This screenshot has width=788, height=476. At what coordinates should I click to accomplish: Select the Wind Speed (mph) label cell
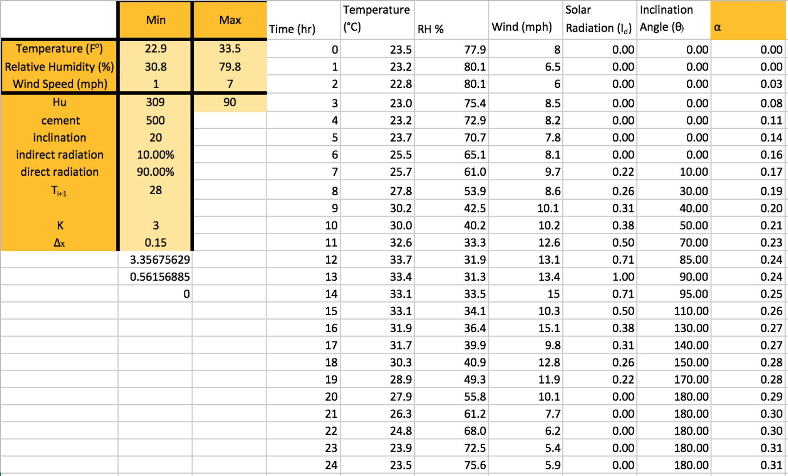(x=59, y=84)
